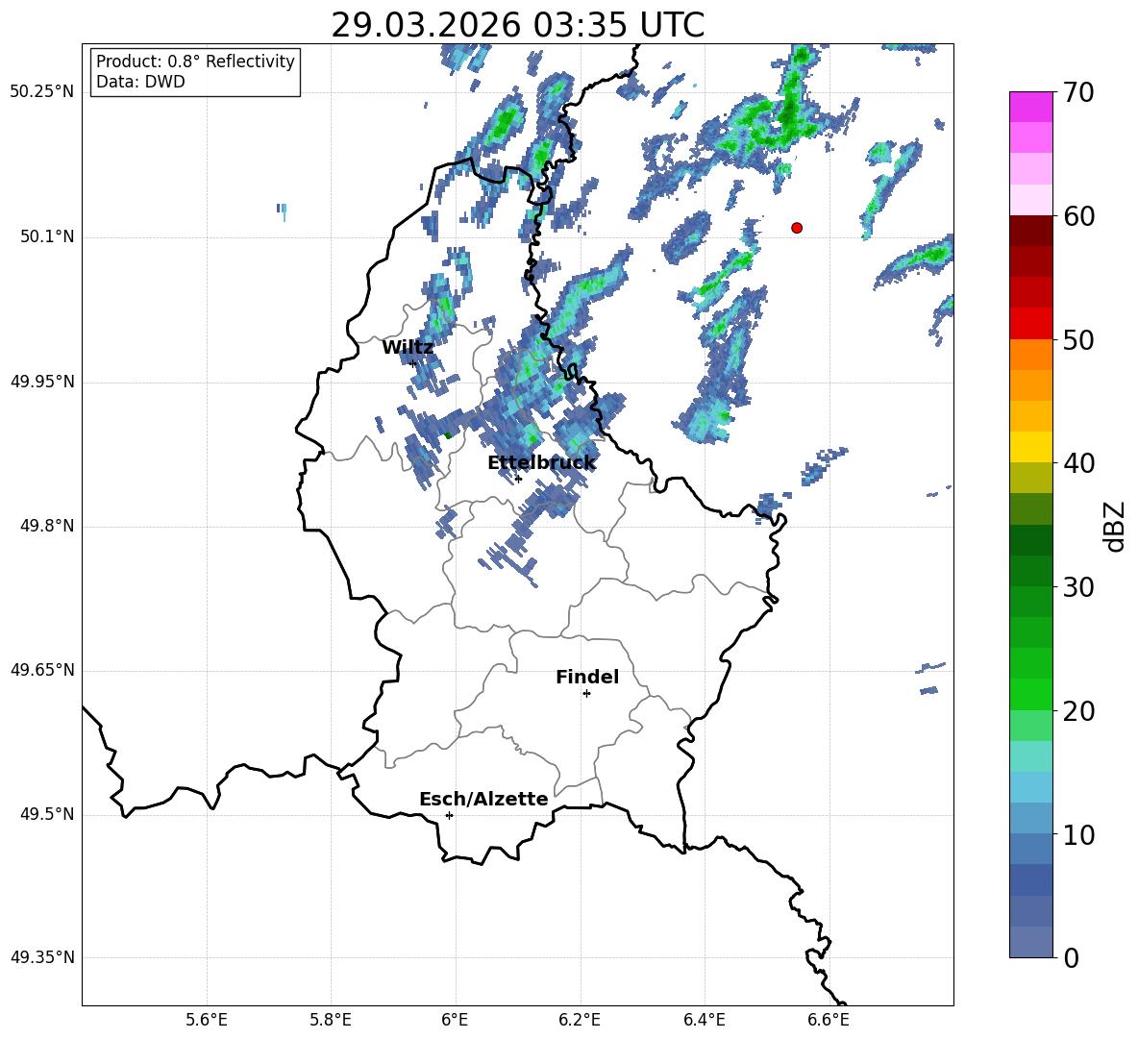
Task: Click the red dot radar site marker
Action: coord(797,228)
